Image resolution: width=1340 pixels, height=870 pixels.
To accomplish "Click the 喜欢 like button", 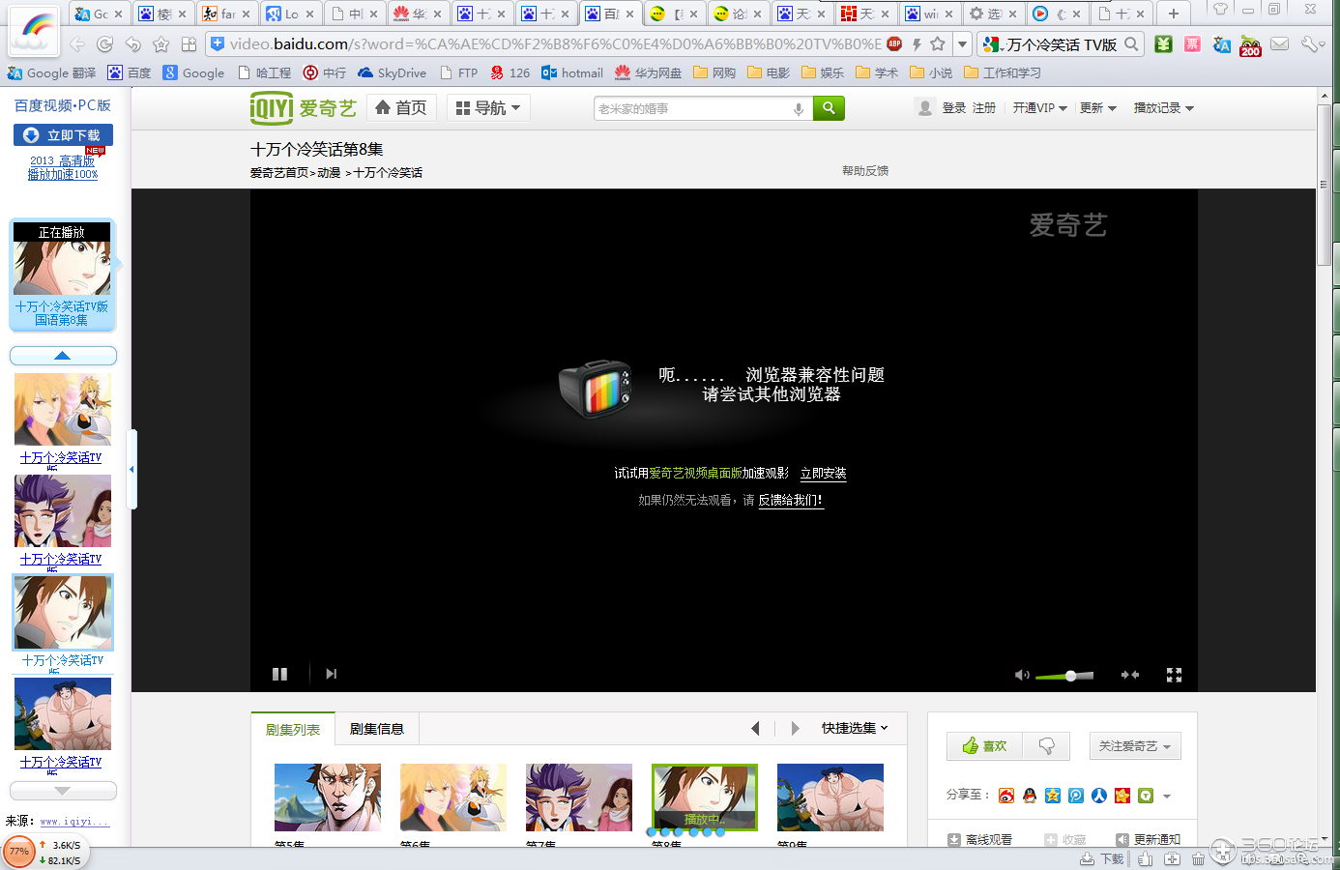I will point(984,745).
